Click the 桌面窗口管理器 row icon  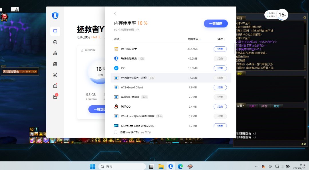pos(116,97)
